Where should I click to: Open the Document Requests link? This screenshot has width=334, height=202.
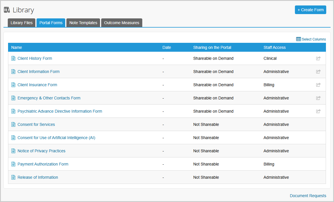(x=308, y=196)
